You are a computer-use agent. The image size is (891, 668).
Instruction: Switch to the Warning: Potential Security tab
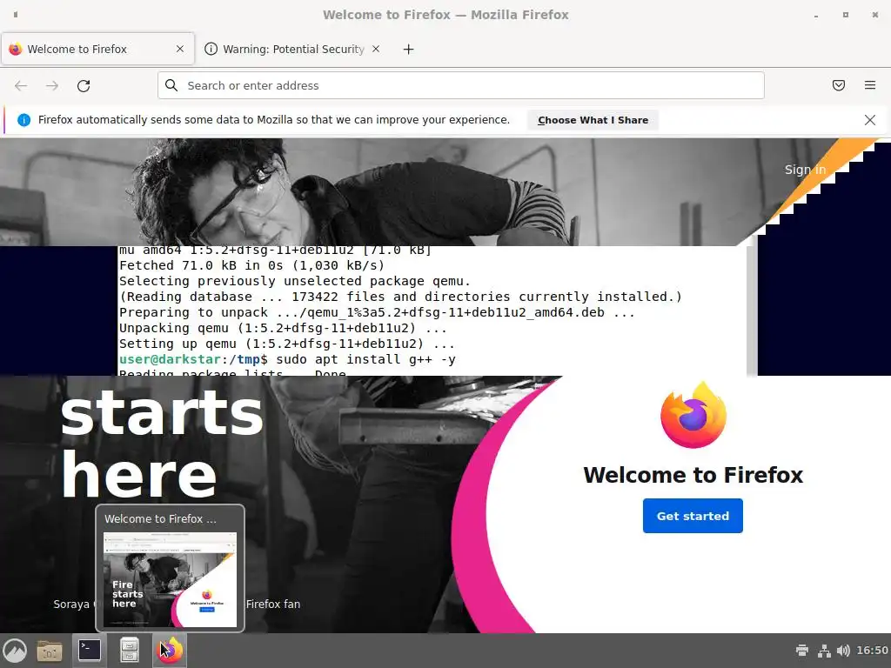(292, 49)
